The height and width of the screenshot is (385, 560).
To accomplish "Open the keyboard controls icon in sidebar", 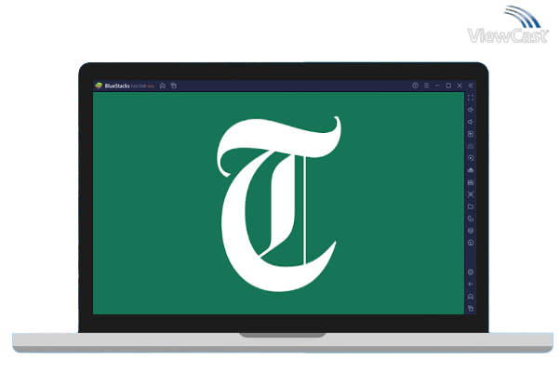I will [471, 146].
